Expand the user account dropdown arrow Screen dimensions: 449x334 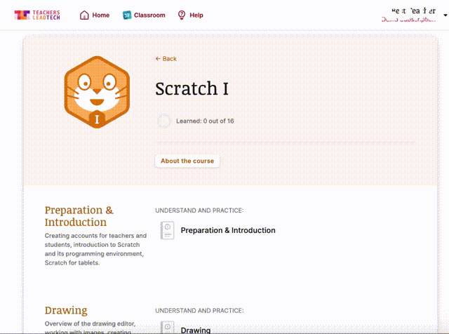click(x=445, y=15)
